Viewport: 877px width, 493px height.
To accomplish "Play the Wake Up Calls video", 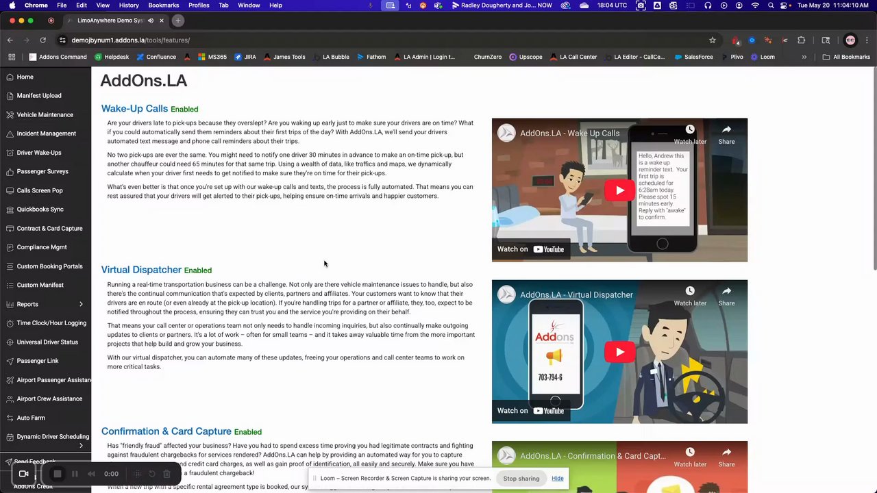I will coord(619,190).
